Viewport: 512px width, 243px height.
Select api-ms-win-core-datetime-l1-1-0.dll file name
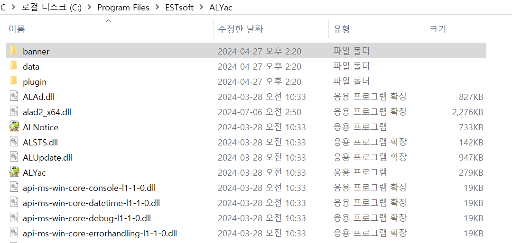92,203
